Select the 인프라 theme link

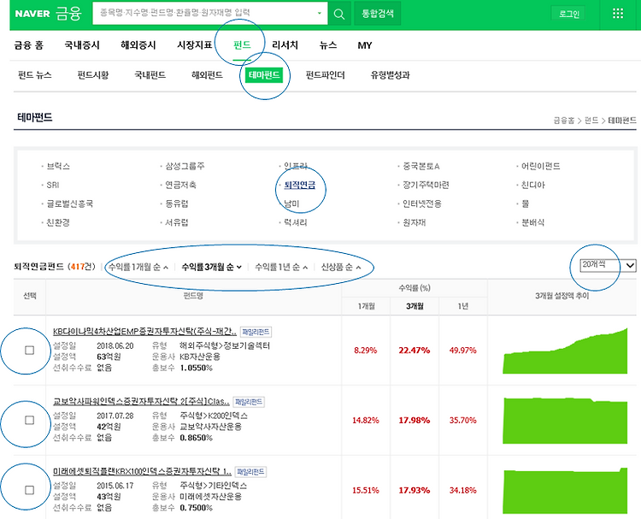click(x=296, y=167)
